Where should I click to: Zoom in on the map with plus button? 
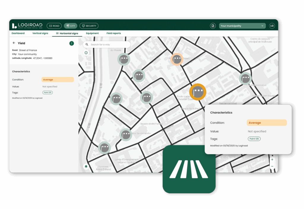click(272, 160)
